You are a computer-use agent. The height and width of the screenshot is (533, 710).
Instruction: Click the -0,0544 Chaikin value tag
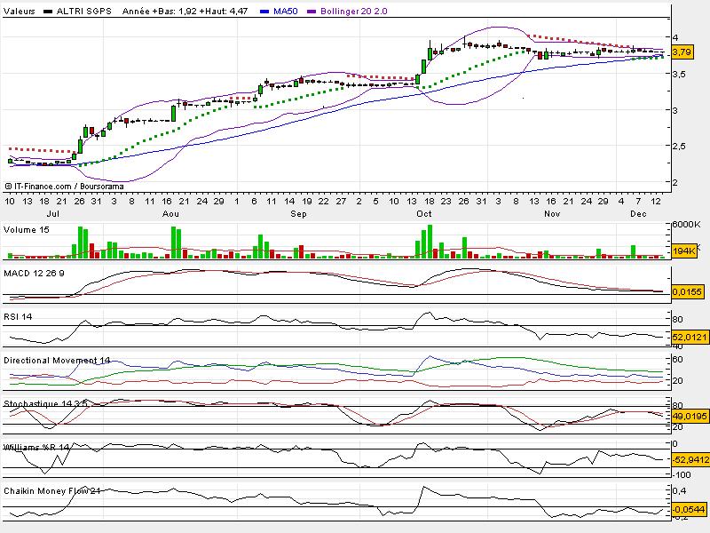690,509
